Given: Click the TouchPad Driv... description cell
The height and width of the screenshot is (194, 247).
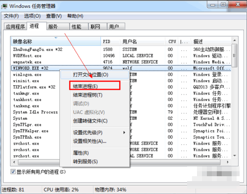Looking at the screenshot, I should click(211, 125).
